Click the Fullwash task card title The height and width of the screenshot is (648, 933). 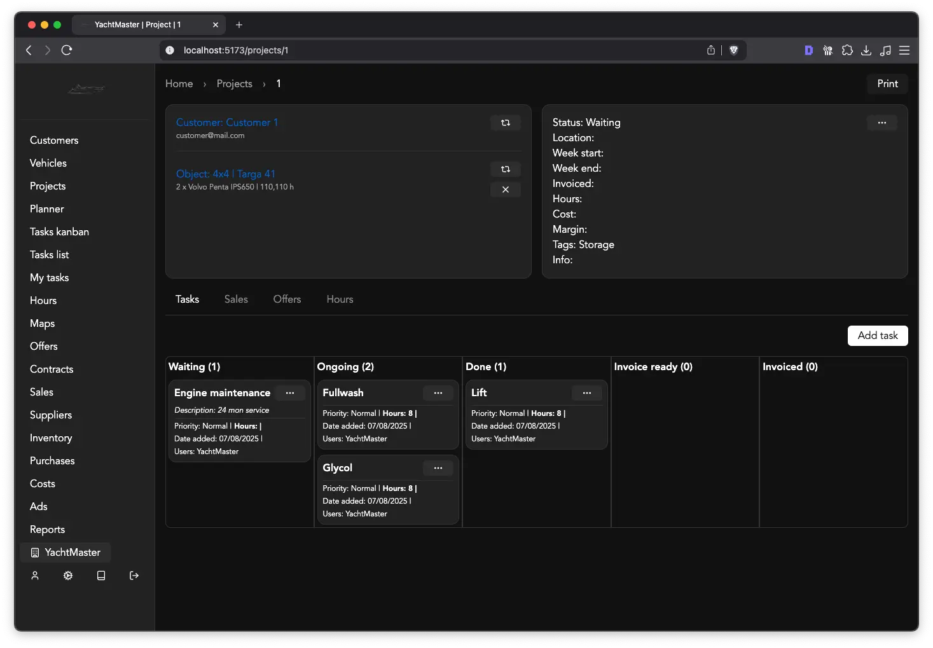[343, 393]
